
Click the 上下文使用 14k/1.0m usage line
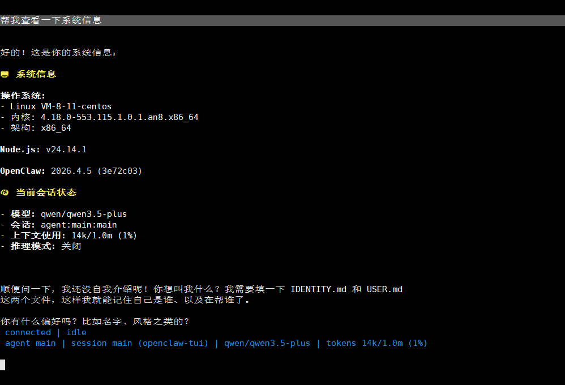[x=71, y=236]
